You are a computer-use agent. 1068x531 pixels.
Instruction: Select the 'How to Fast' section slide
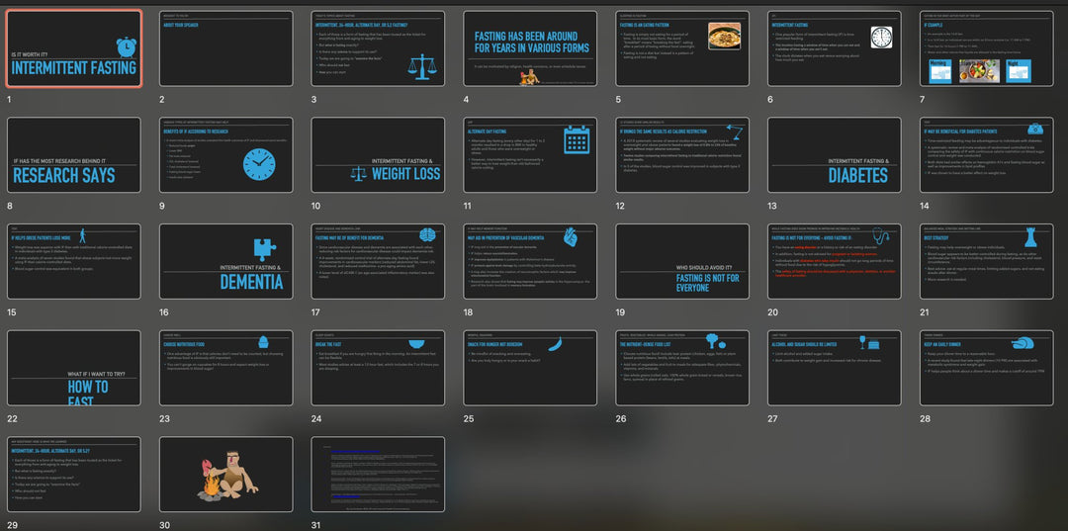(x=74, y=369)
